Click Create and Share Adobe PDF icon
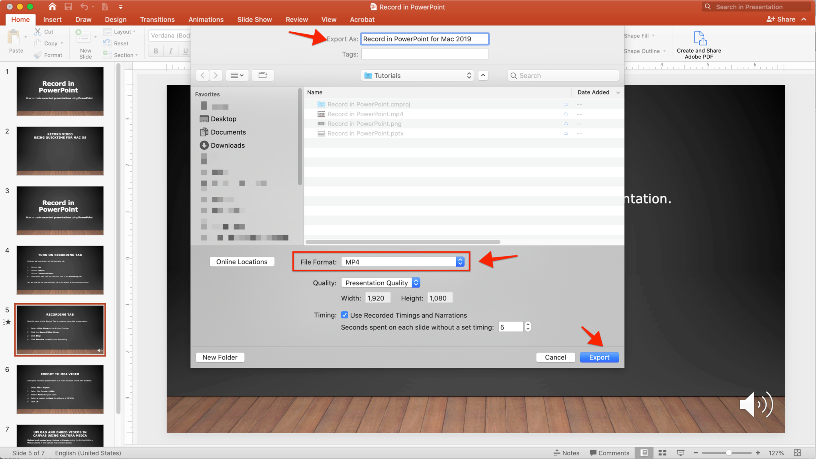This screenshot has height=459, width=816. (700, 38)
